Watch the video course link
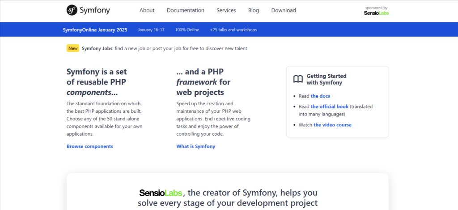This screenshot has width=458, height=210. 332,125
